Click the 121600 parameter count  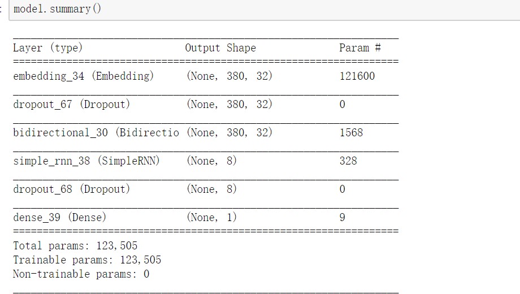pos(357,76)
